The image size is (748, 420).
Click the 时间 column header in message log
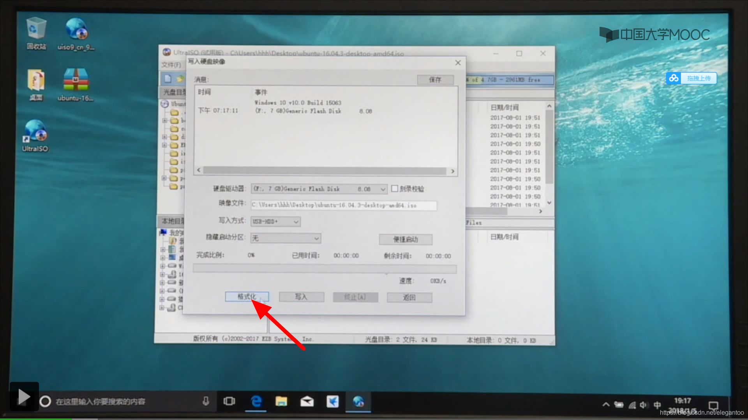click(x=204, y=92)
